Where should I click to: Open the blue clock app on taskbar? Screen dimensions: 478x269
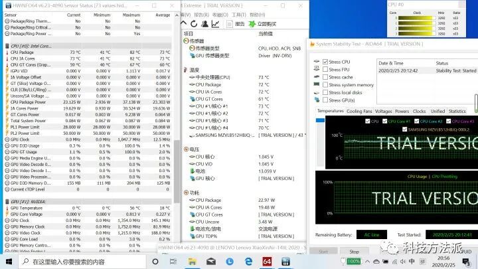230,262
